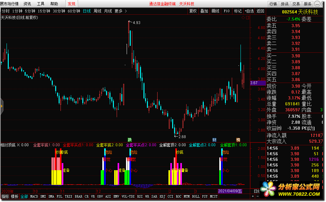Select the BRAR indicator tab
Viewport: 326px width, 202px height.
pyautogui.click(x=79, y=196)
